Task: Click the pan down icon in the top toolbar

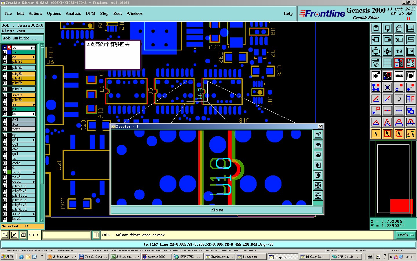Action: tap(387, 28)
